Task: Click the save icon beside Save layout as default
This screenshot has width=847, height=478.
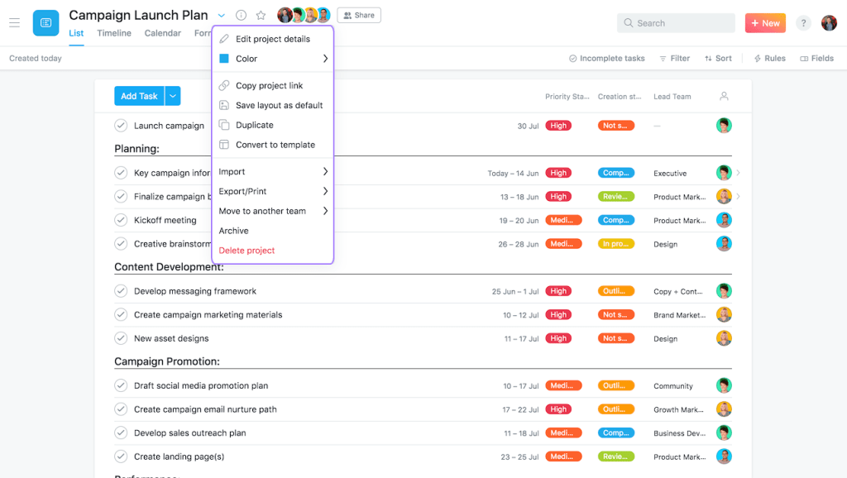Action: (224, 105)
